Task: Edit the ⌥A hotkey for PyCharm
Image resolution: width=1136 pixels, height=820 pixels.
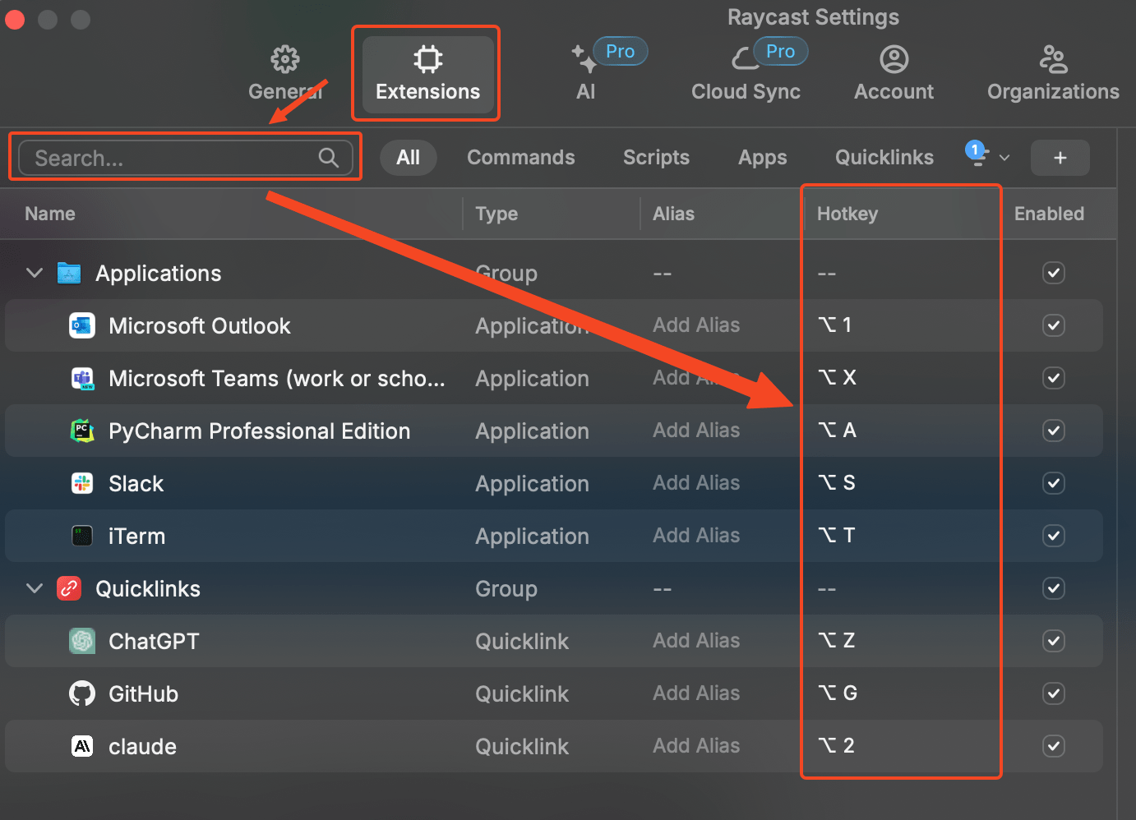Action: point(837,431)
